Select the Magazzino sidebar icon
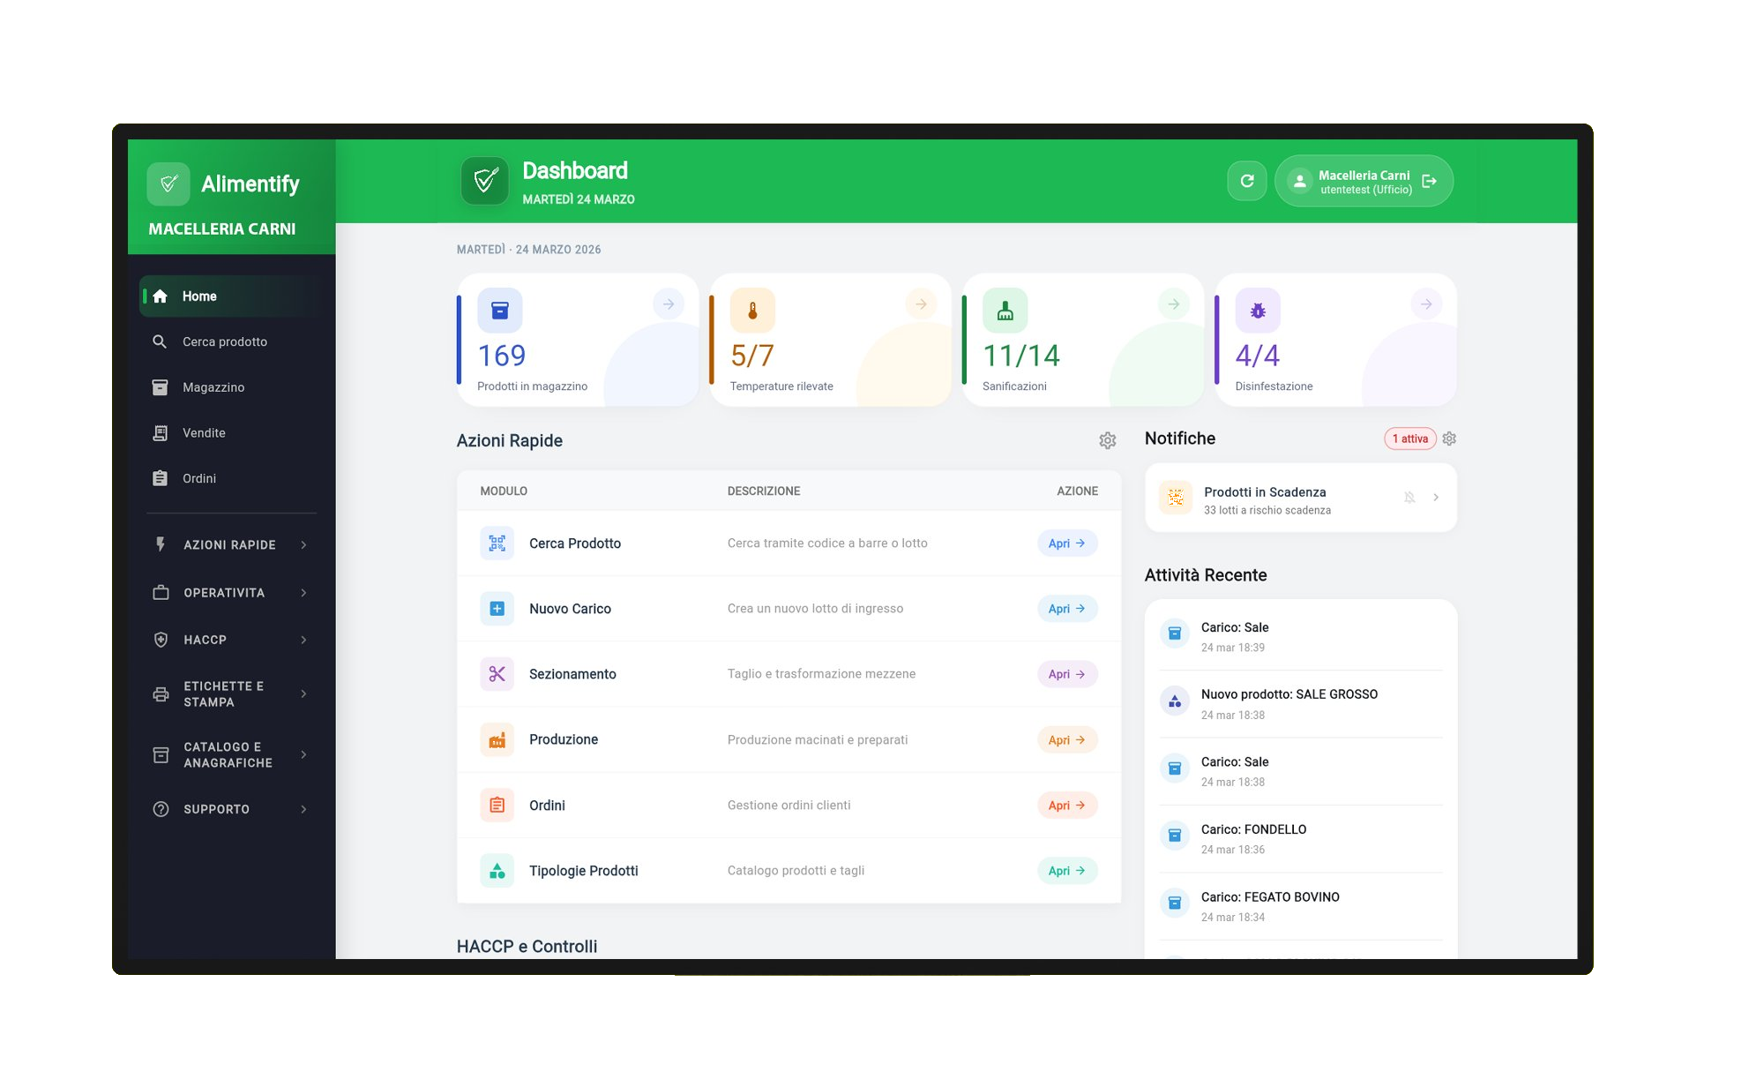Screen dimensions: 1764x1087 pos(161,387)
